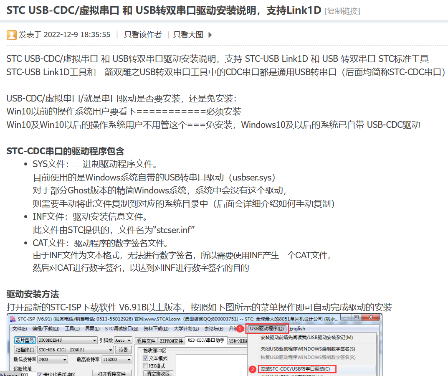This screenshot has height=376, width=448.
Task: Open the STC调试接口(G) menu
Action: coord(121,328)
